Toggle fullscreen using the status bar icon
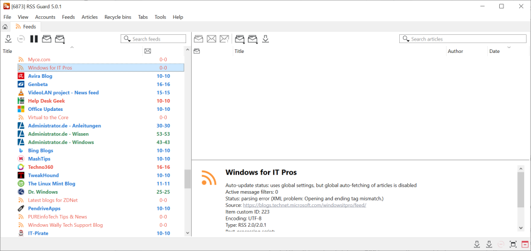This screenshot has width=531, height=251. tap(514, 244)
